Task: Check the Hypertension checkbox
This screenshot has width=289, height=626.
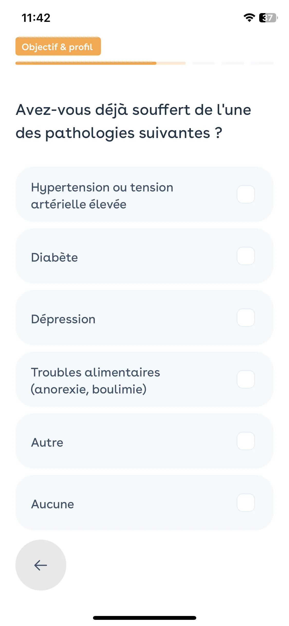Action: coord(246,194)
